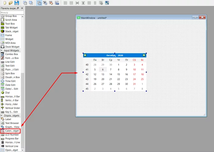
Task: Apply Lay Out in a Form Layout
Action: [95, 3]
